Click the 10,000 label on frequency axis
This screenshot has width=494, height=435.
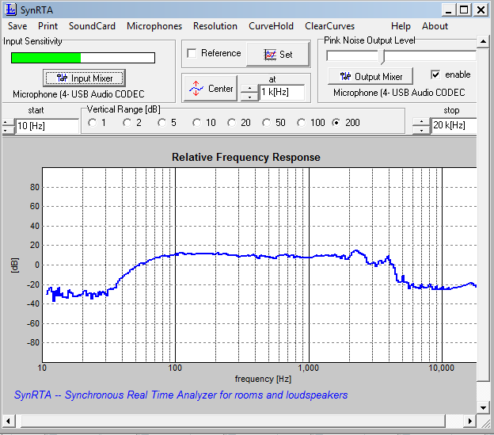442,368
